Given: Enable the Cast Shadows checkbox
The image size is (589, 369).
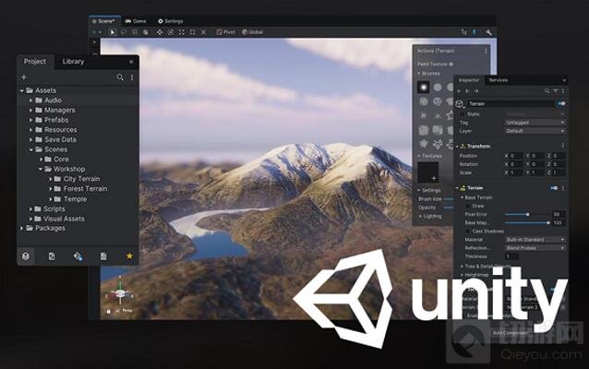Looking at the screenshot, I should (x=469, y=231).
